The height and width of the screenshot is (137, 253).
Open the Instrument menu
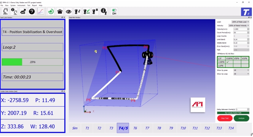click(21, 5)
